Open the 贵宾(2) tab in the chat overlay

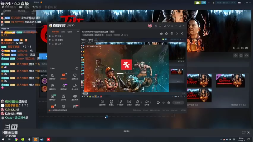click(22, 11)
